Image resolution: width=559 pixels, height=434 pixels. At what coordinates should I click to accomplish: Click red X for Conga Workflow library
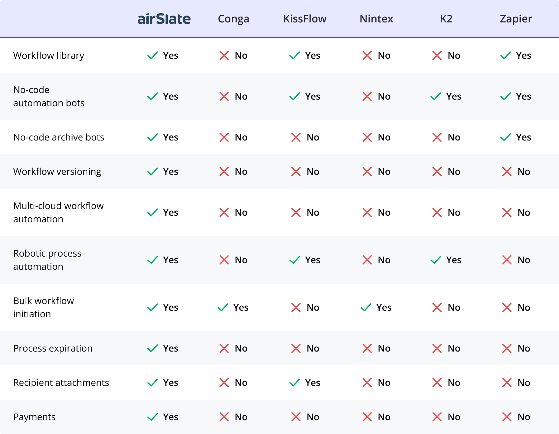(x=224, y=55)
